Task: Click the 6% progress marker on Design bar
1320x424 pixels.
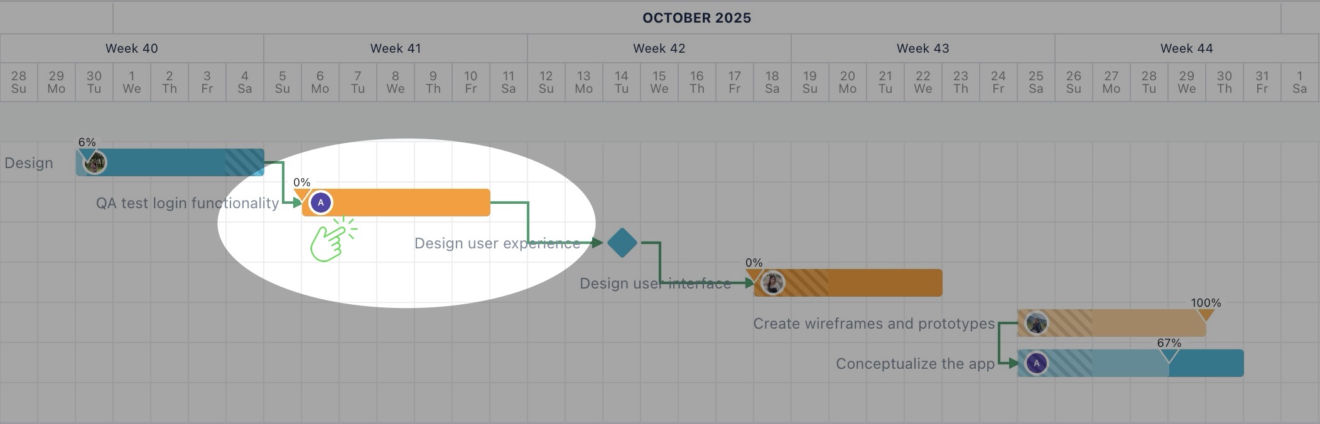Action: [x=84, y=152]
